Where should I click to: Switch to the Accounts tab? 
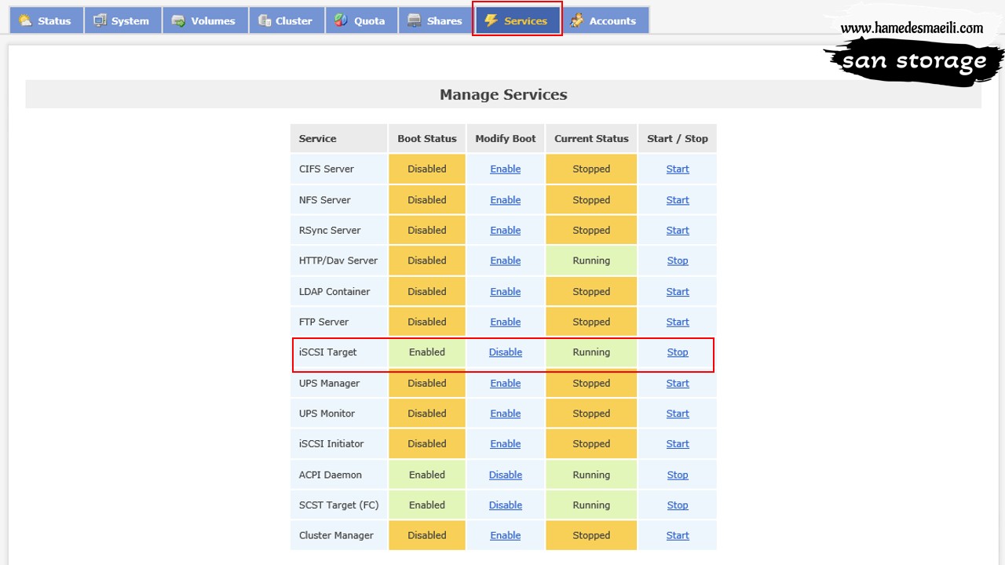click(605, 20)
